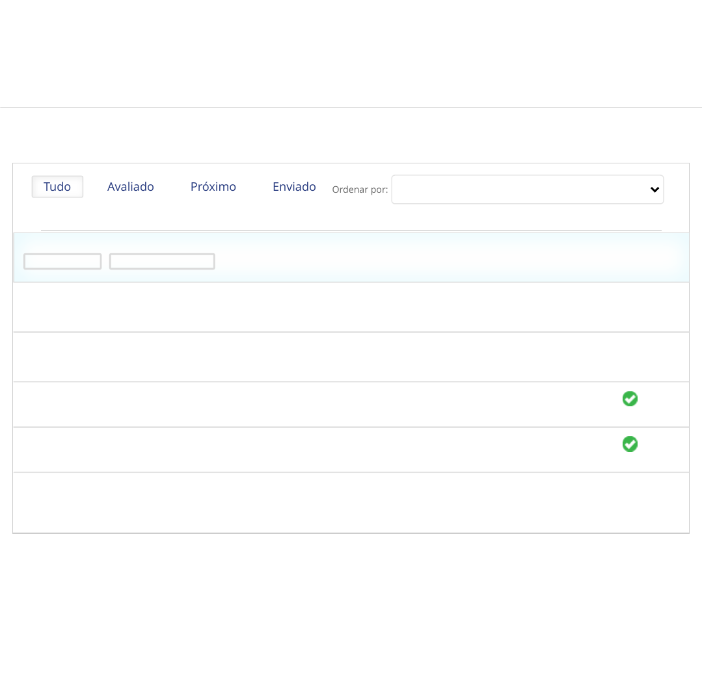Select the Tudo filter tab
Image resolution: width=702 pixels, height=683 pixels.
click(x=57, y=187)
